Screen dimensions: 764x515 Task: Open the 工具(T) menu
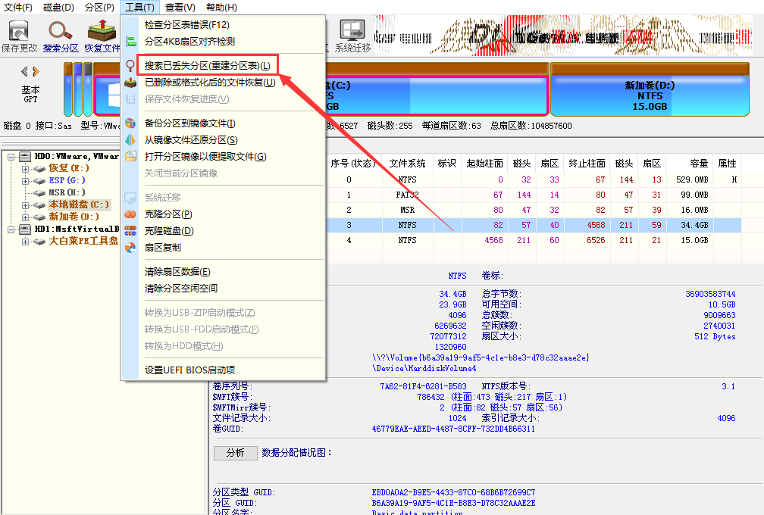pos(139,8)
